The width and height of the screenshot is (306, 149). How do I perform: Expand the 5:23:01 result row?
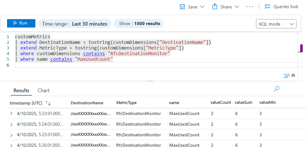click(x=12, y=114)
